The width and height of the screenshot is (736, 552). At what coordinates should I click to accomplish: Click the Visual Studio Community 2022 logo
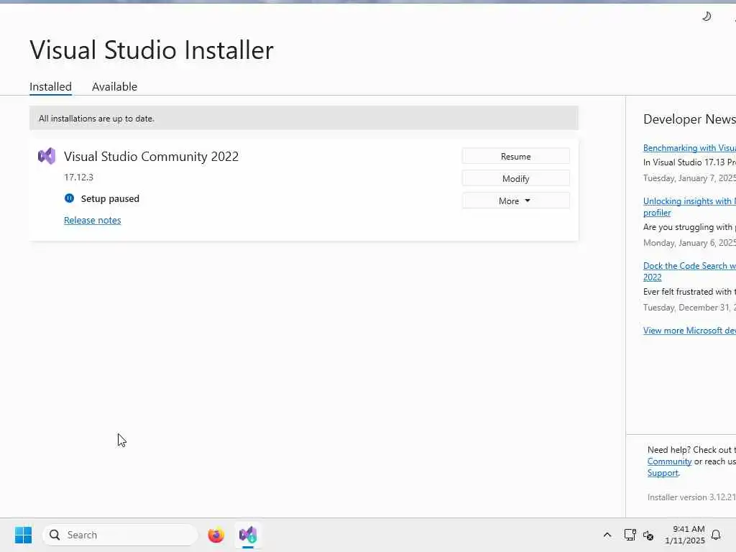coord(47,156)
